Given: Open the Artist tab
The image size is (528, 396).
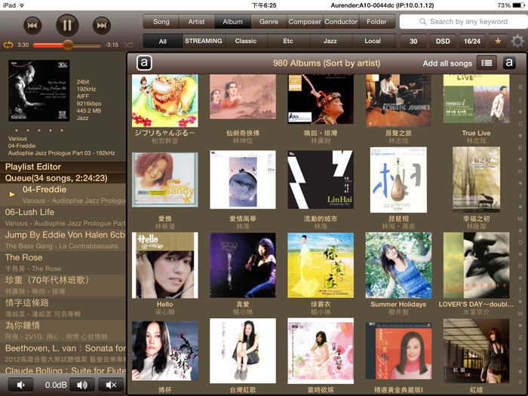Looking at the screenshot, I should click(x=196, y=22).
